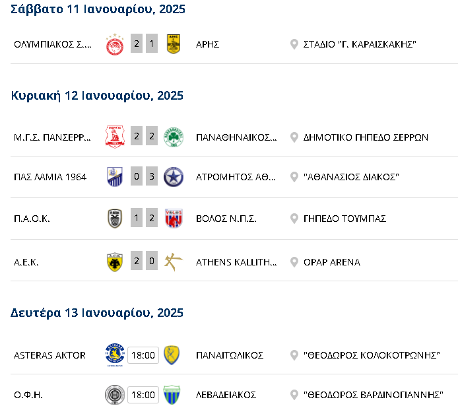Click the location pin beside OPAP ARENA
458x414 pixels.
click(x=294, y=262)
